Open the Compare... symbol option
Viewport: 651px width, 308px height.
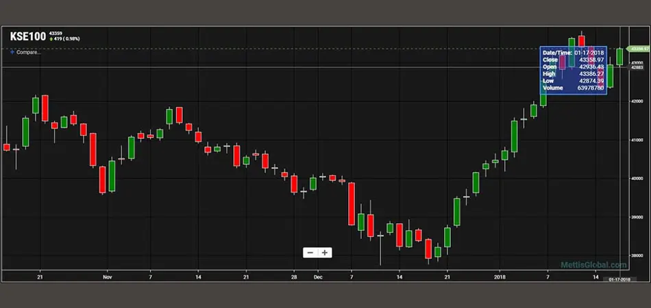29,52
